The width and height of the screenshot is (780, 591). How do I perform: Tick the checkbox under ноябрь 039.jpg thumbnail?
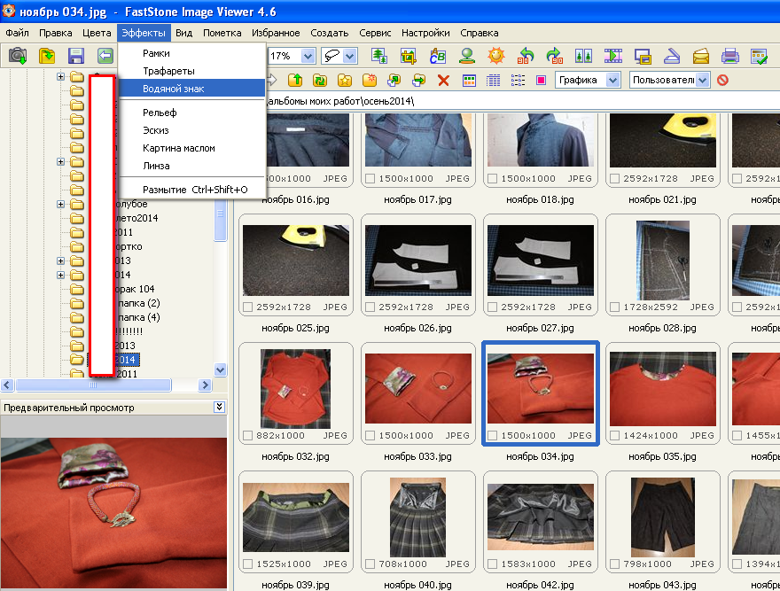(248, 564)
